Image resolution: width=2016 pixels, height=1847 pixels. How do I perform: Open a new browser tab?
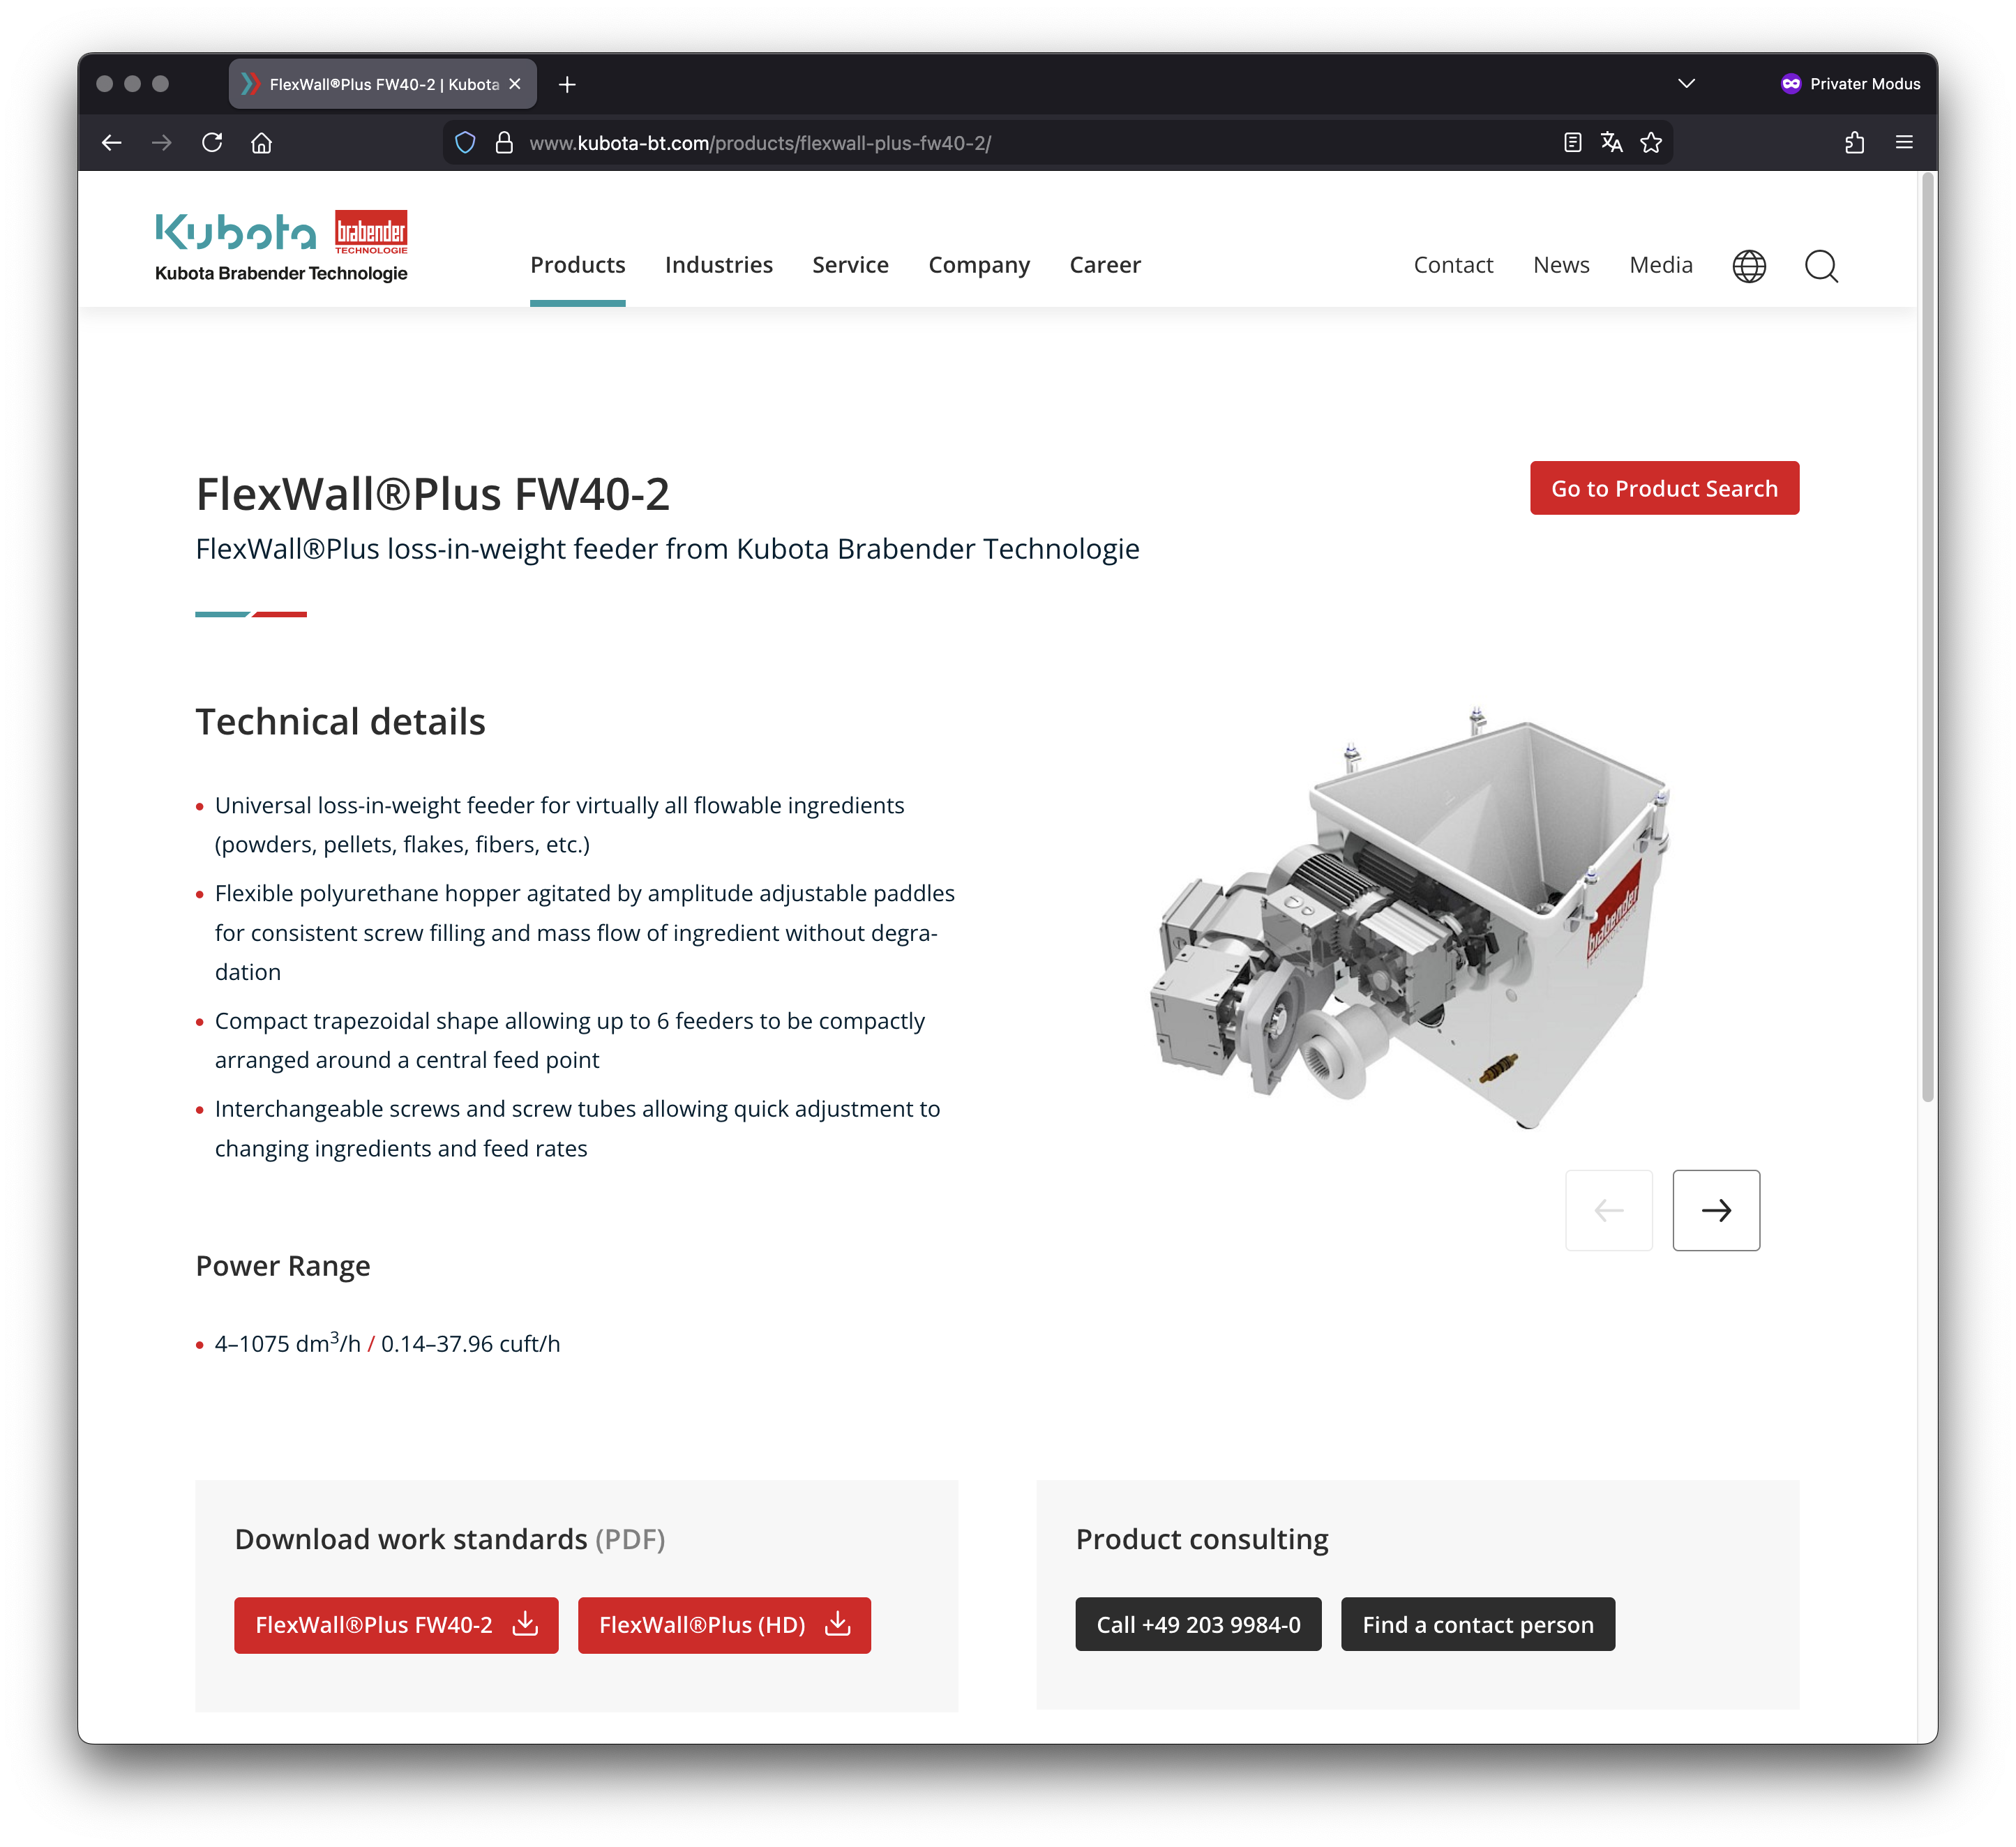pos(567,85)
